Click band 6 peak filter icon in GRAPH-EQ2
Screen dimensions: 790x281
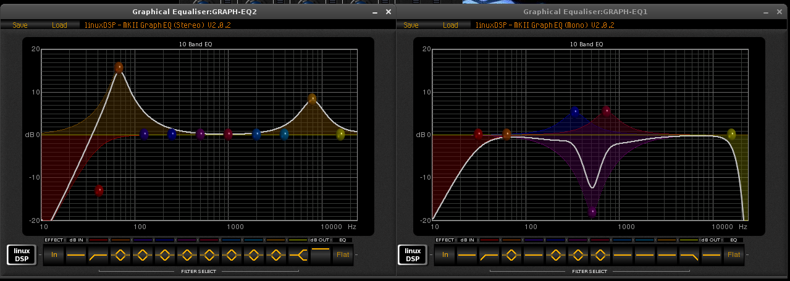tap(210, 254)
